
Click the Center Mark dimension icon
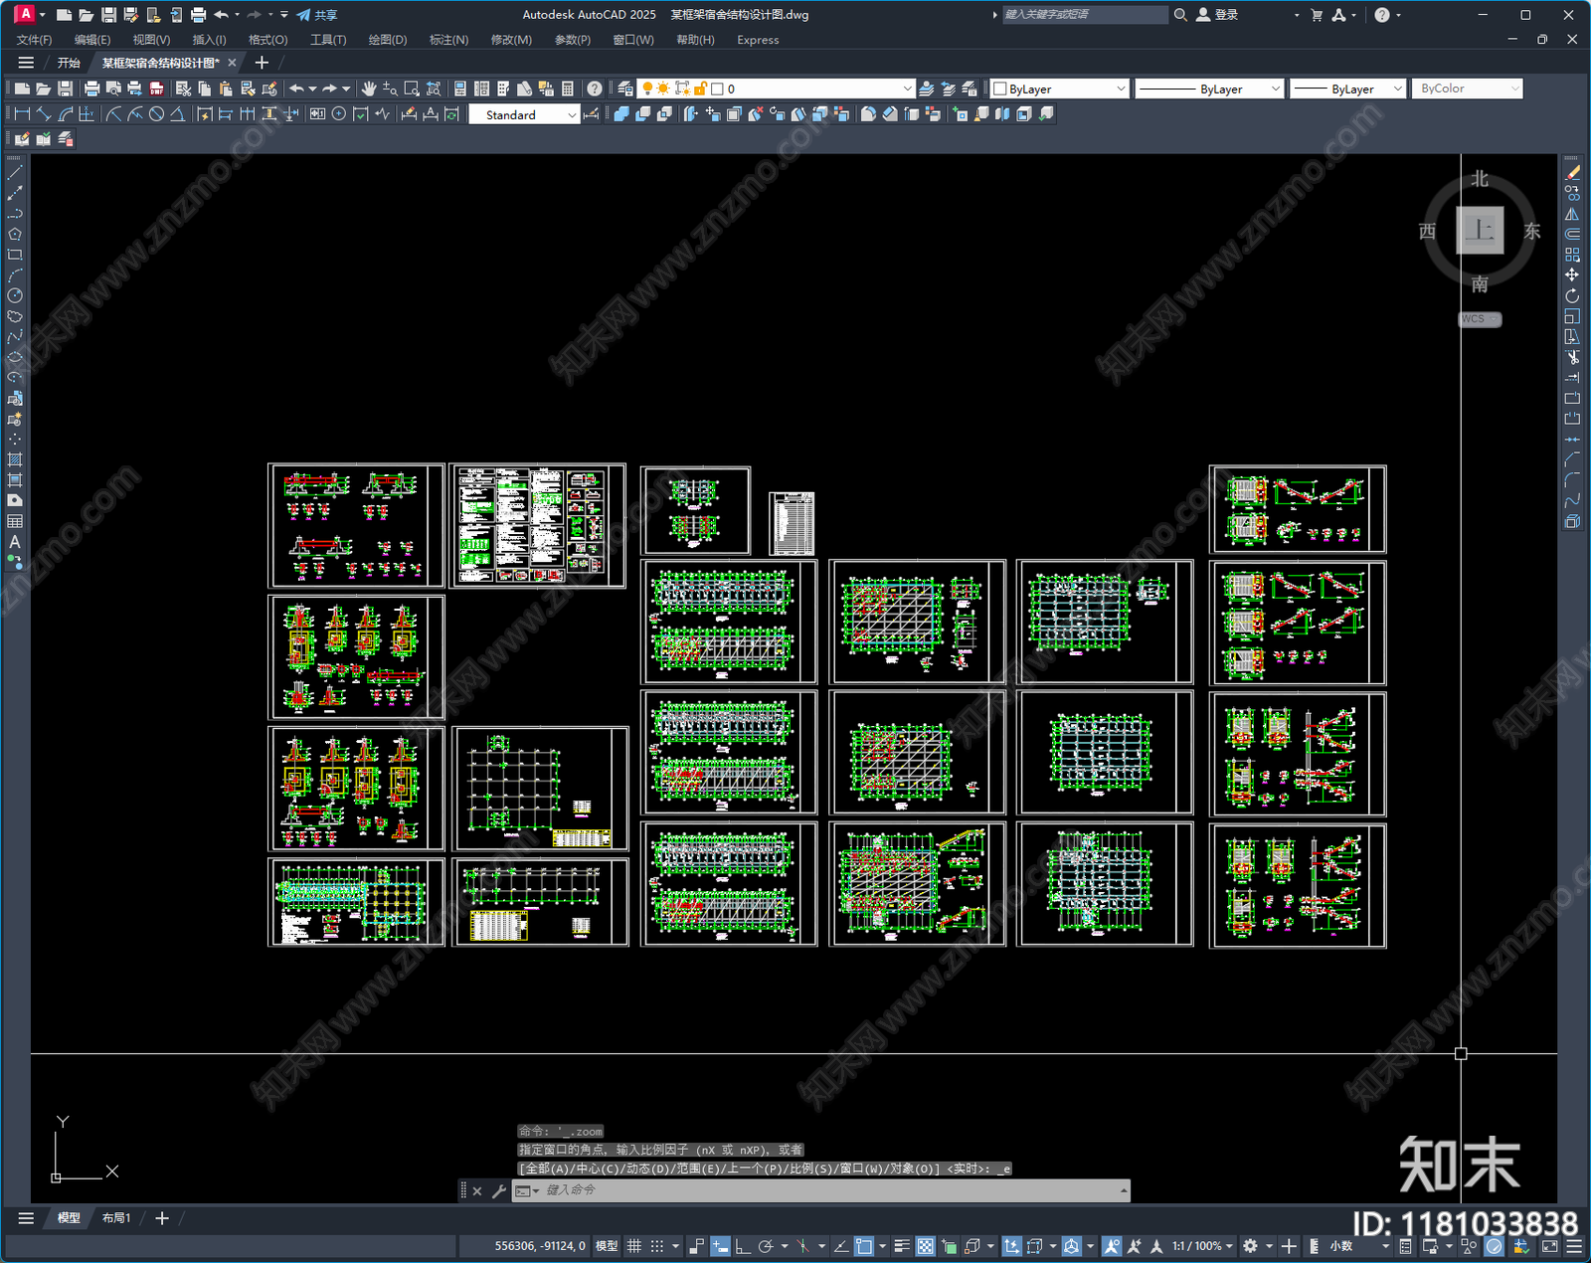339,114
